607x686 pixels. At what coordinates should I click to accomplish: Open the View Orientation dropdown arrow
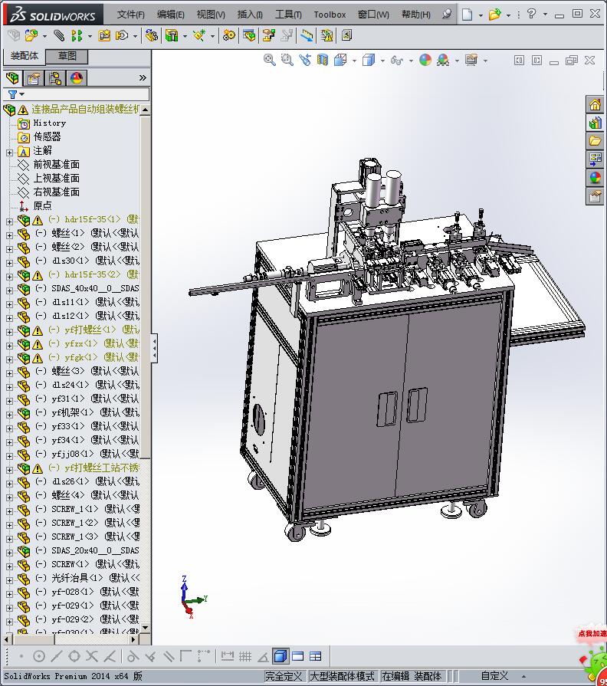point(354,61)
